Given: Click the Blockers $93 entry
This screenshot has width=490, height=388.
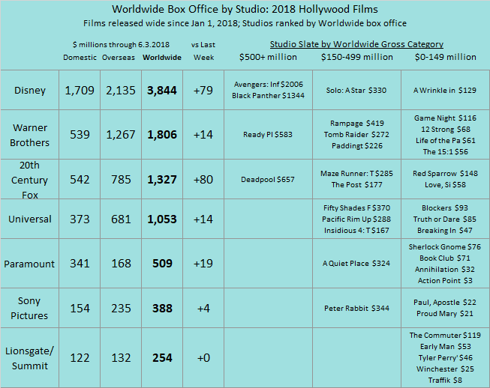Looking at the screenshot, I should pyautogui.click(x=445, y=208).
